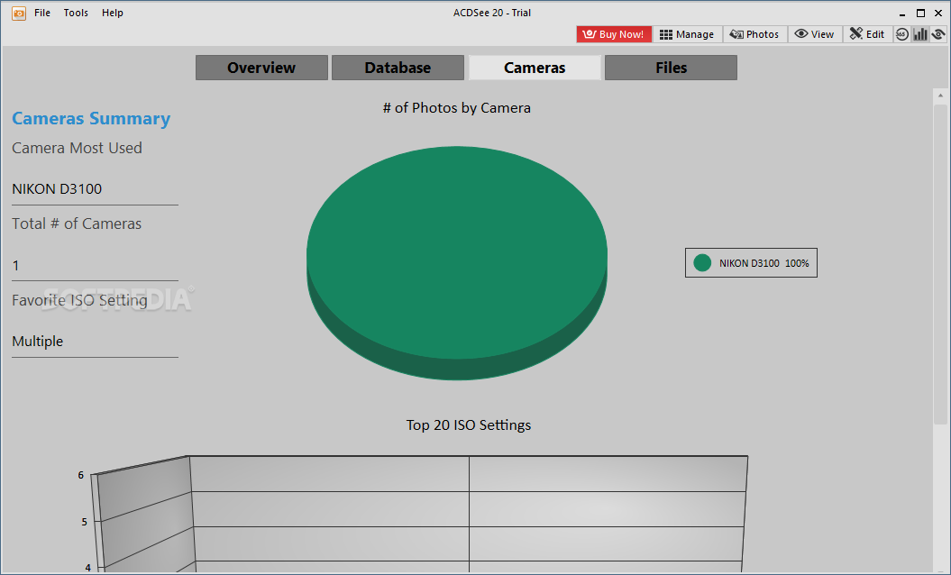Click the green NIKON D3100 legend swatch
This screenshot has height=575, width=951.
tap(702, 262)
